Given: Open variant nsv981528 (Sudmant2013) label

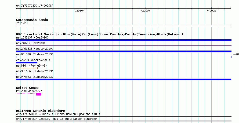Looking at the screenshot, I should pyautogui.click(x=35, y=54).
